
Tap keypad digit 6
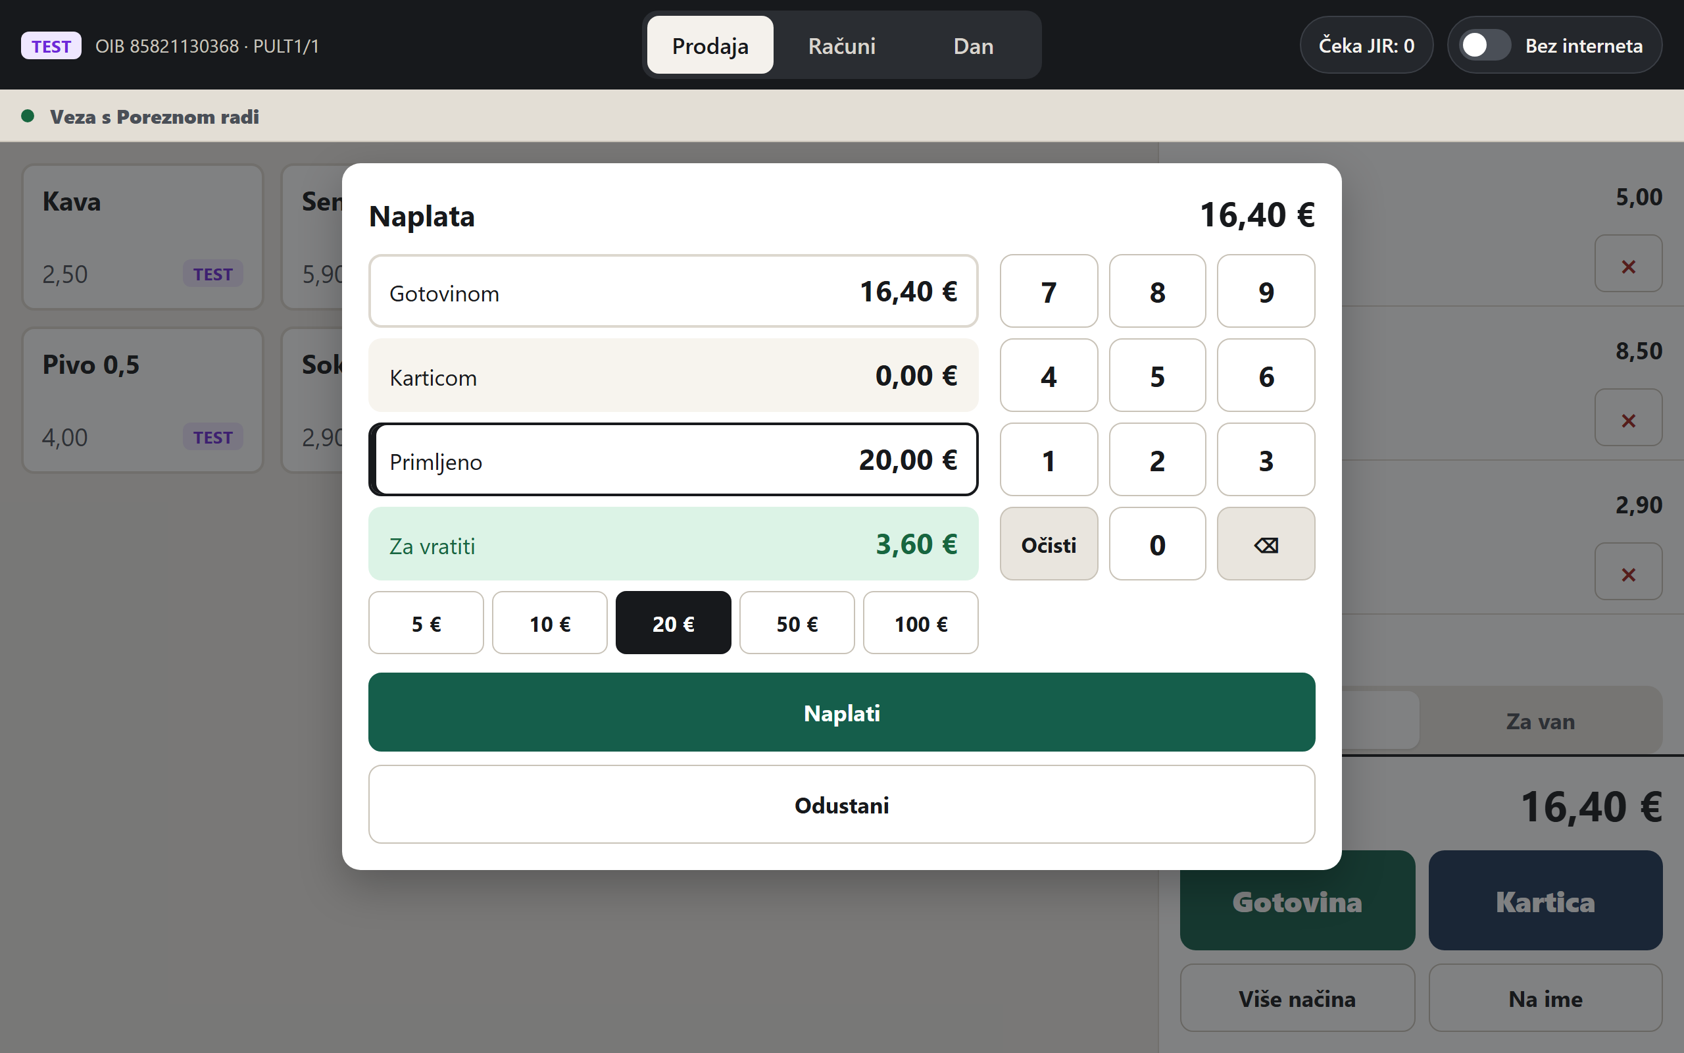pyautogui.click(x=1266, y=375)
